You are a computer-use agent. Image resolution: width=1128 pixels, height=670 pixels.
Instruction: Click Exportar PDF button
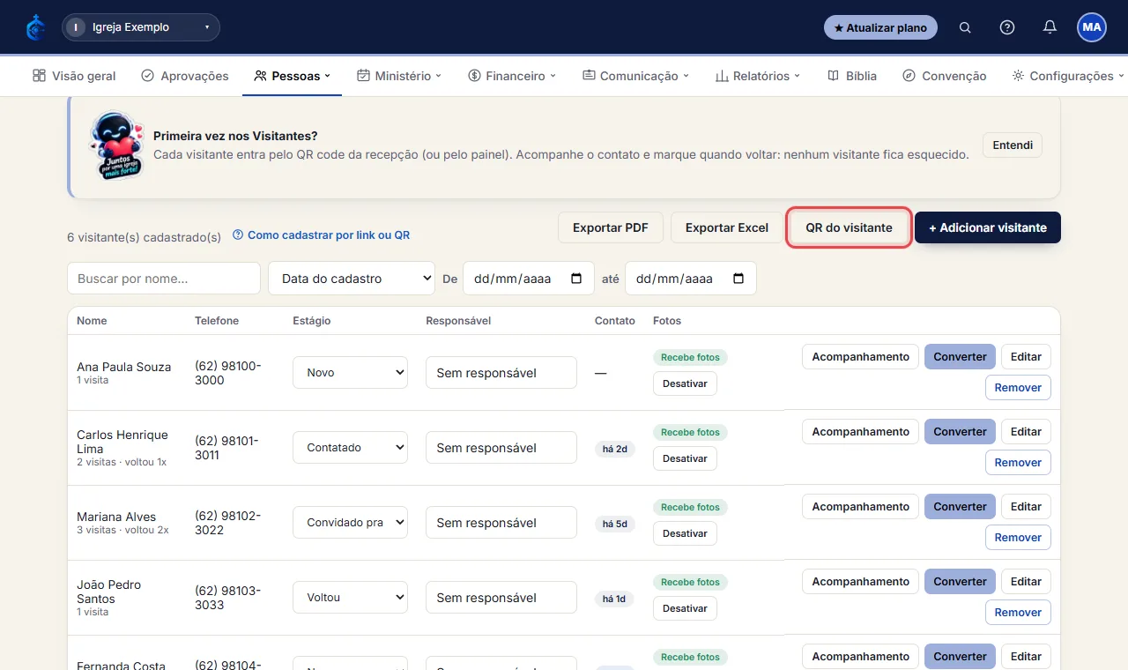(611, 227)
